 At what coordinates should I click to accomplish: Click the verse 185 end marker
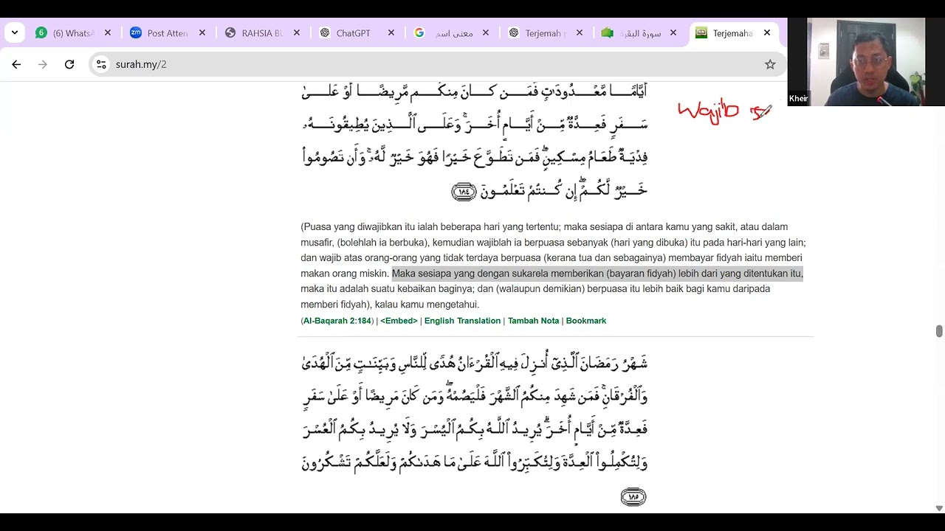coord(633,497)
